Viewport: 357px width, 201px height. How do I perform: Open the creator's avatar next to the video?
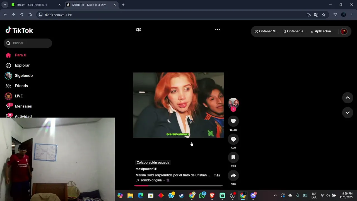tap(233, 103)
